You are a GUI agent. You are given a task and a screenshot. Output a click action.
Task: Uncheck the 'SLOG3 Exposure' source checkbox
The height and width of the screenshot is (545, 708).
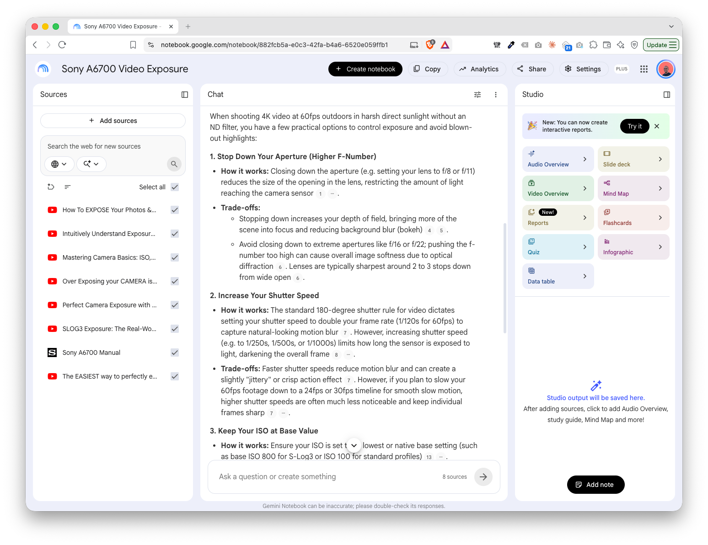(175, 329)
